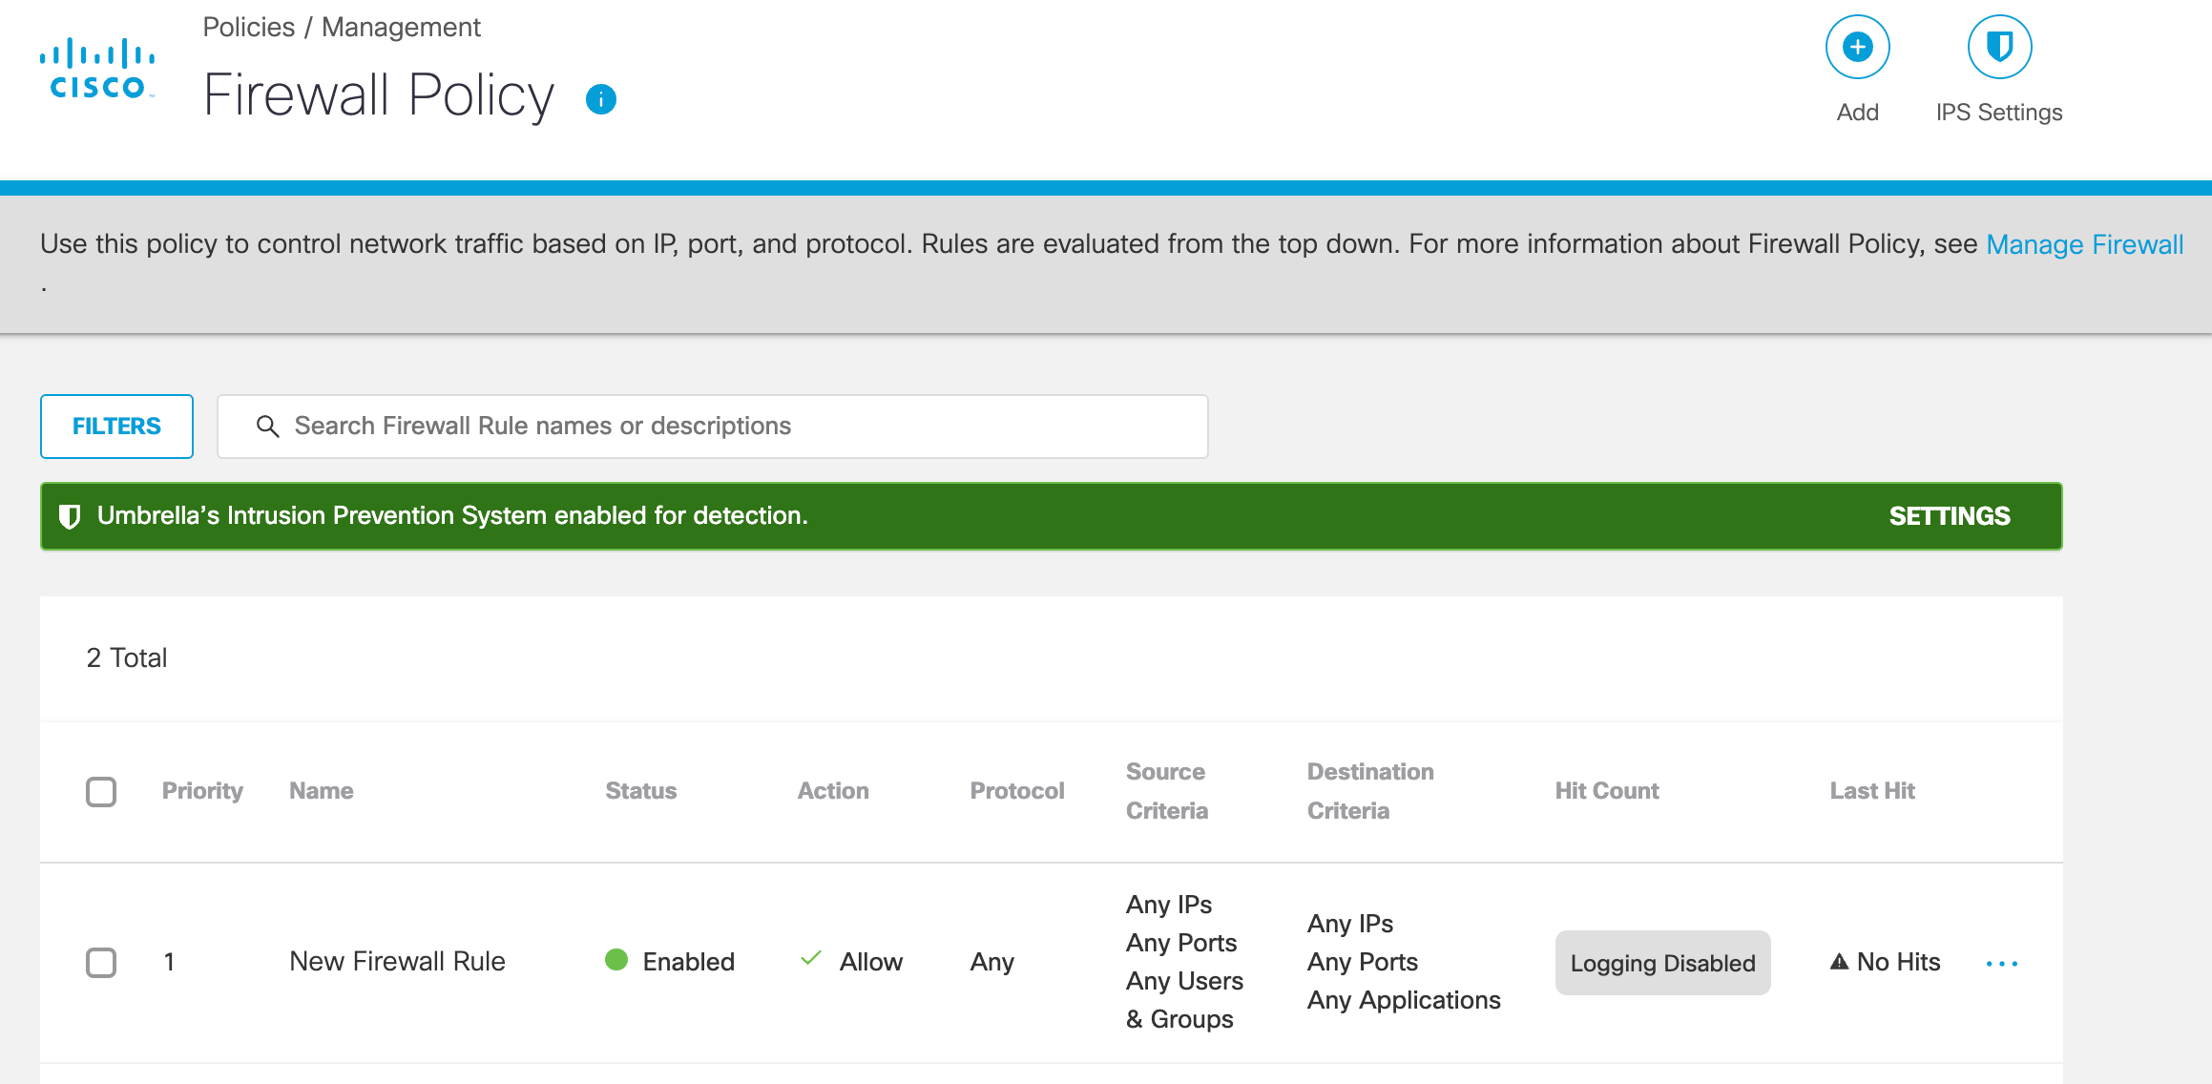
Task: Click the info icon beside Firewall Policy
Action: 601,99
